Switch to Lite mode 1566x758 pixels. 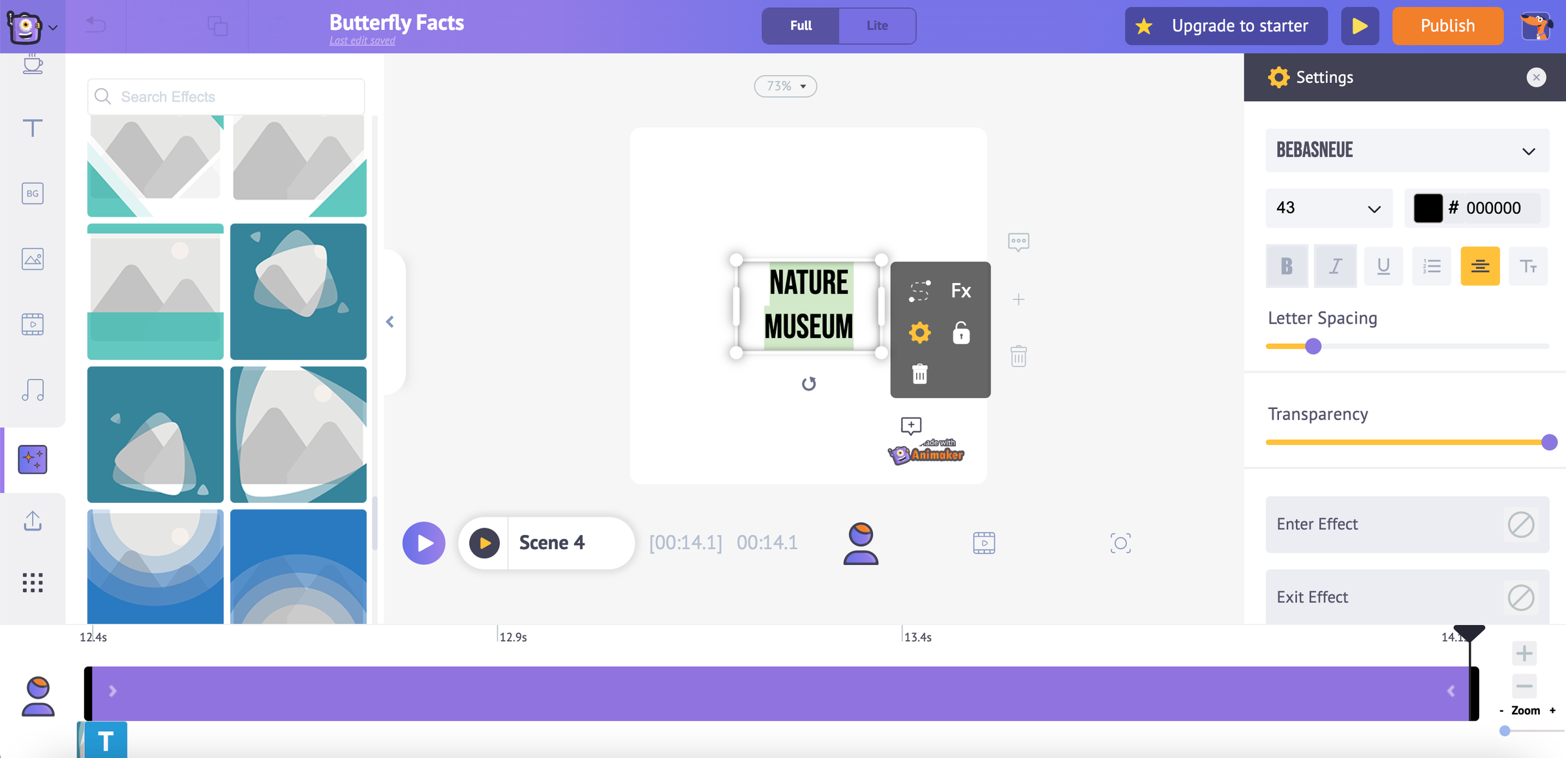click(x=877, y=25)
